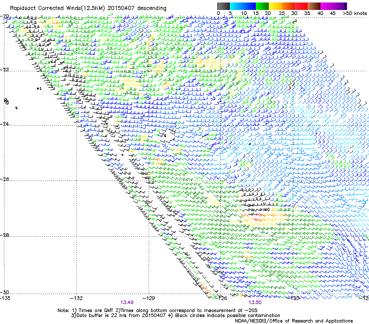Click the note about measurement at -20S

186,311
